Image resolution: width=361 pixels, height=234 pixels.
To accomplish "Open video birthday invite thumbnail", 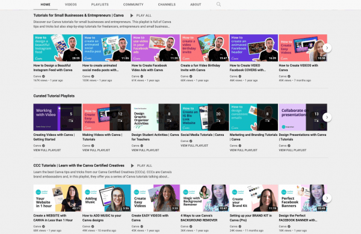I will pyautogui.click(x=205, y=48).
